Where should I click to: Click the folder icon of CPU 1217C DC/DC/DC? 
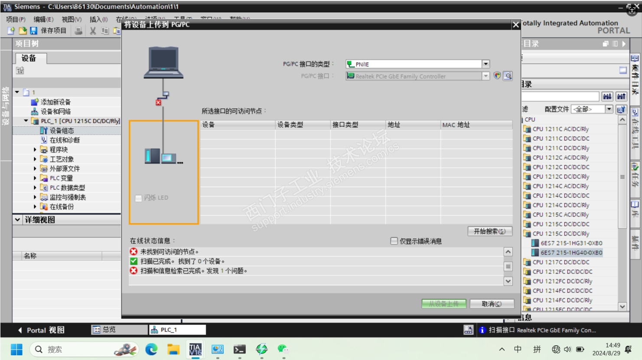527,262
